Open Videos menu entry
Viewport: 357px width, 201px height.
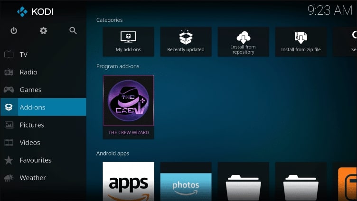(x=43, y=142)
